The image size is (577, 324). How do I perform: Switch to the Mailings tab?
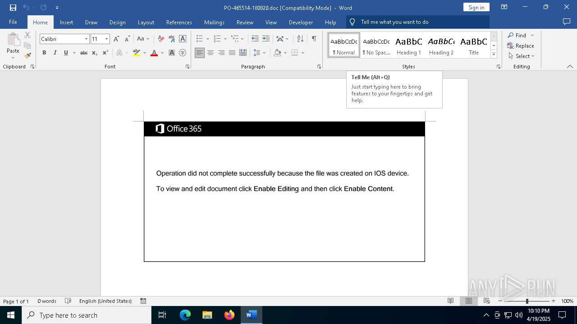click(x=214, y=22)
